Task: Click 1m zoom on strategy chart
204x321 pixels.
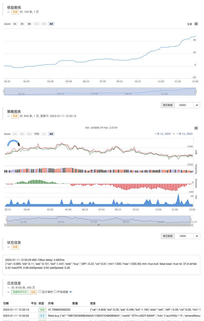Action: [x=15, y=134]
